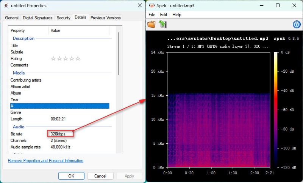The width and height of the screenshot is (303, 183).
Task: Set Rating to first star
Action: click(53, 59)
